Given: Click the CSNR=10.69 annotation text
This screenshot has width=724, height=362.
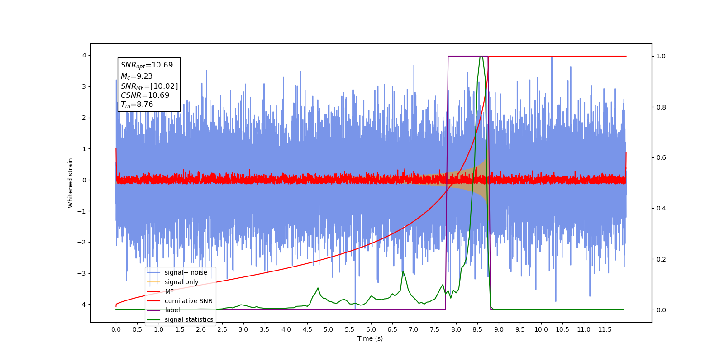Looking at the screenshot, I should (x=145, y=95).
